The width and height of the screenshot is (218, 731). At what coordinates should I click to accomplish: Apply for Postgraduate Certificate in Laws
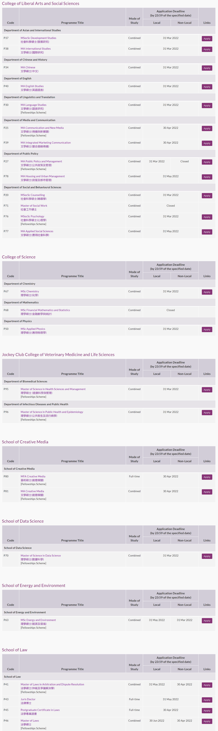click(207, 711)
